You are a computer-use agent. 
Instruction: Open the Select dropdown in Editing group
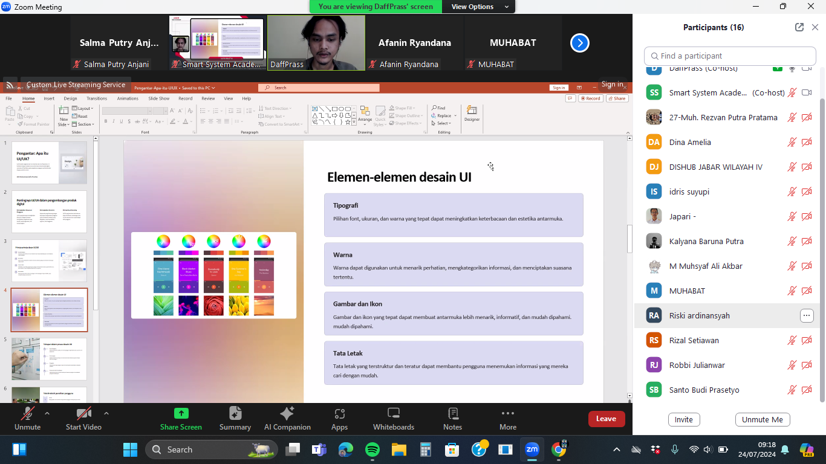[443, 123]
